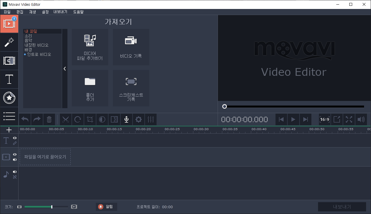
Task: Open the Transitions panel
Action: (9, 61)
